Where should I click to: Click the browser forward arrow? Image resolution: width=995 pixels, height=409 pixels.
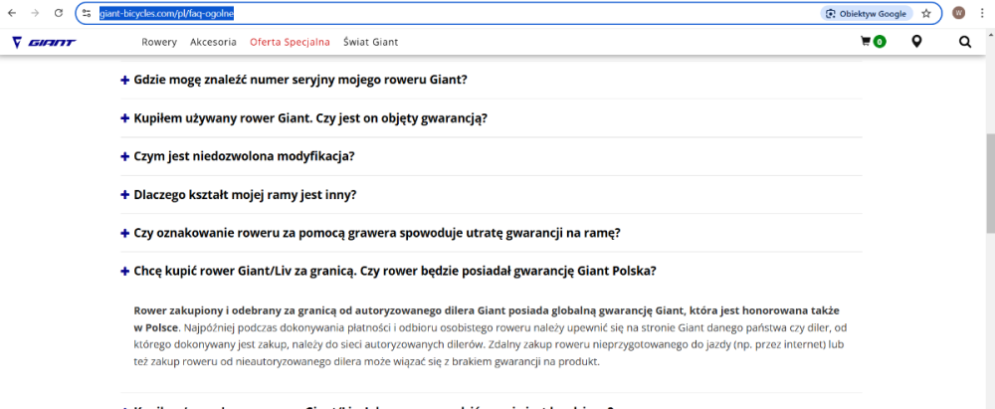tap(36, 14)
